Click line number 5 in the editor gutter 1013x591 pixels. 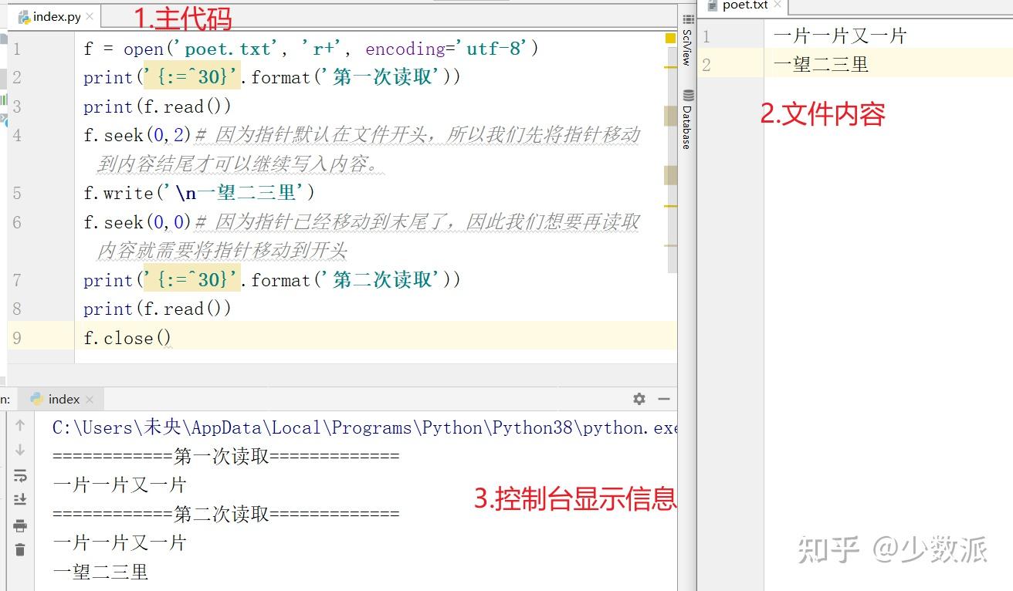[x=16, y=193]
